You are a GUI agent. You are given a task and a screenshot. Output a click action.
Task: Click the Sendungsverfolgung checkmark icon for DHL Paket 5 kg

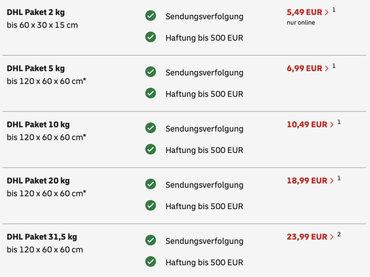click(x=150, y=72)
